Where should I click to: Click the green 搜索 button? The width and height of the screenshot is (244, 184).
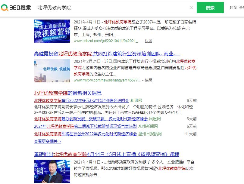click(x=210, y=7)
